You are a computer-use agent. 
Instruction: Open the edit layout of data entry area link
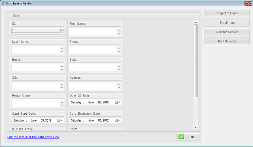[33, 137]
